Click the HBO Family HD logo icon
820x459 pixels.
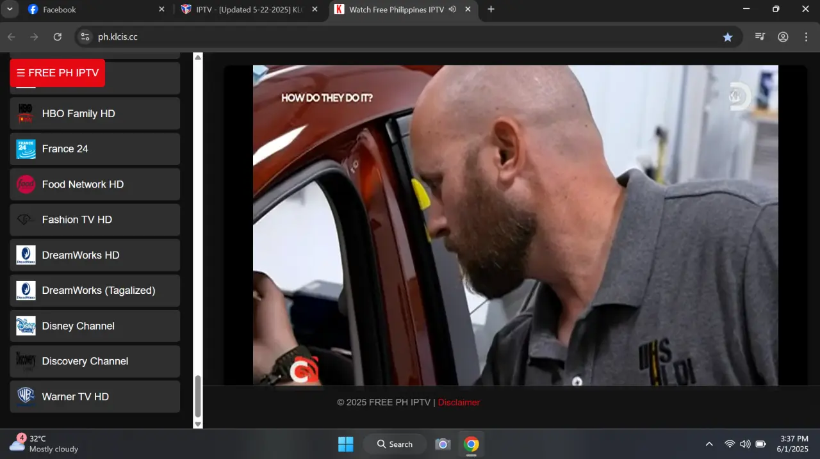[x=26, y=113]
